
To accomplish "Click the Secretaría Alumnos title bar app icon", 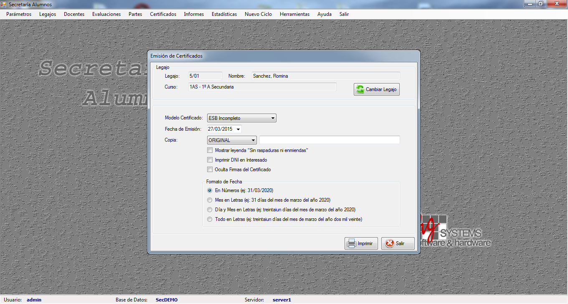I will [4, 4].
